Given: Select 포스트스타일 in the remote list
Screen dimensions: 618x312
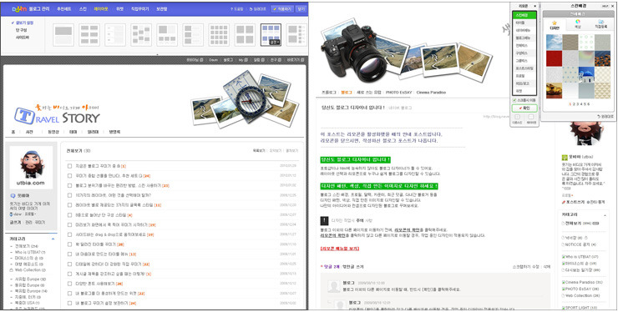Looking at the screenshot, I should pyautogui.click(x=524, y=68).
